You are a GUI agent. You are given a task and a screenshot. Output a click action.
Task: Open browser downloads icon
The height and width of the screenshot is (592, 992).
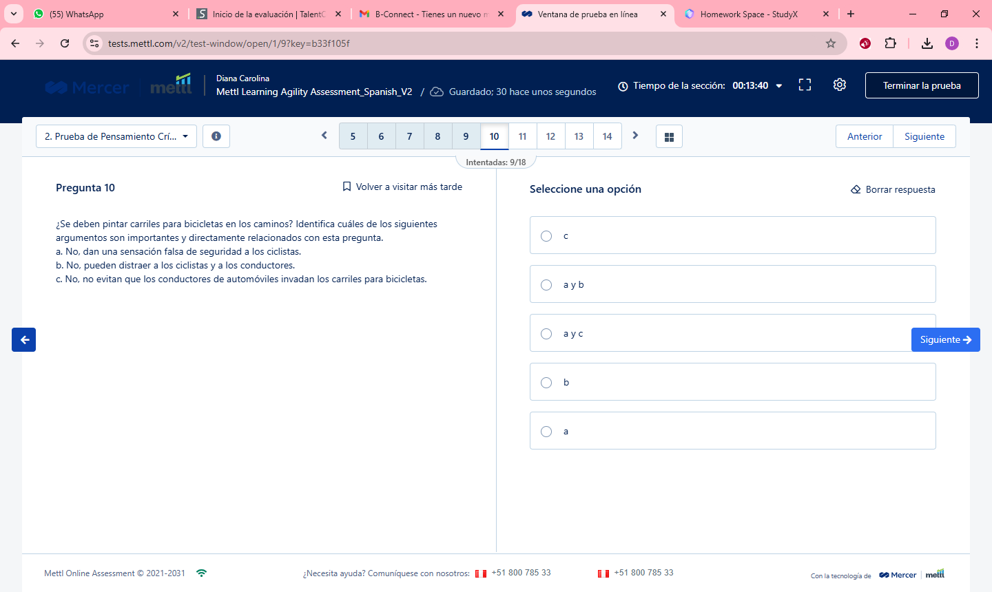tap(927, 43)
